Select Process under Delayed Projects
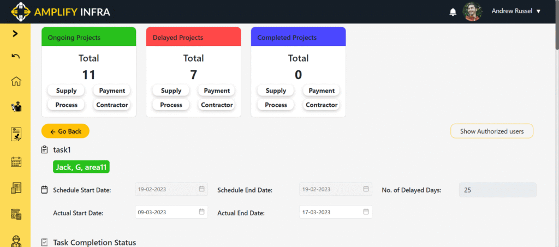This screenshot has width=559, height=247. pyautogui.click(x=171, y=105)
